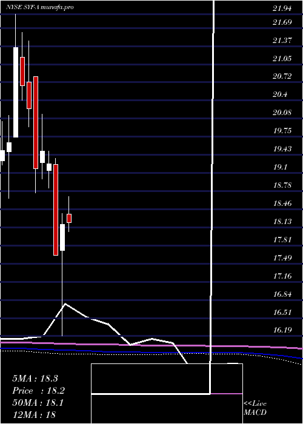Viewport: 303px width, 424px height.
Task: Select the 17.16 price axis label
Action: (282, 276)
